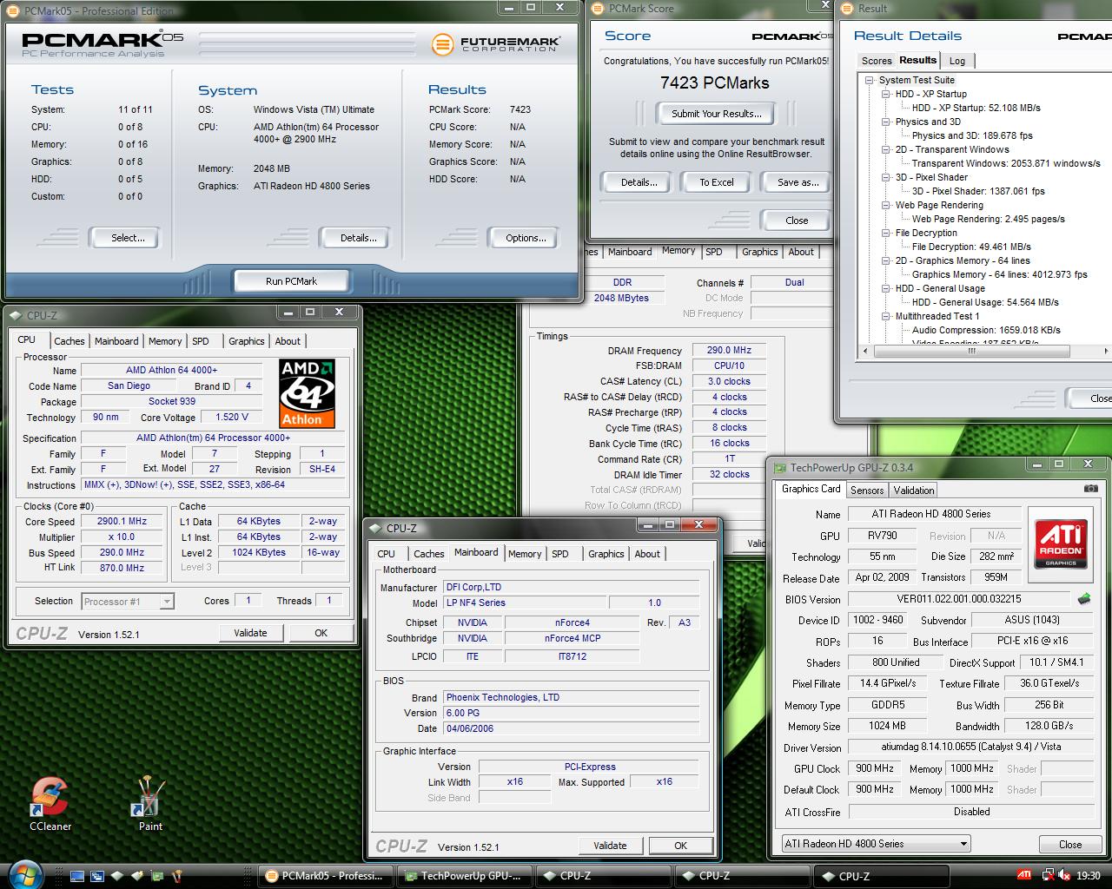Image resolution: width=1112 pixels, height=889 pixels.
Task: Select the Paint desktop shortcut
Action: pos(150,803)
